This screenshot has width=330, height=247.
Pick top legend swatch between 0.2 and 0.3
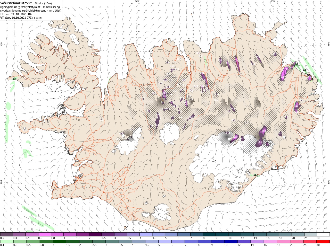pyautogui.click(x=6, y=234)
